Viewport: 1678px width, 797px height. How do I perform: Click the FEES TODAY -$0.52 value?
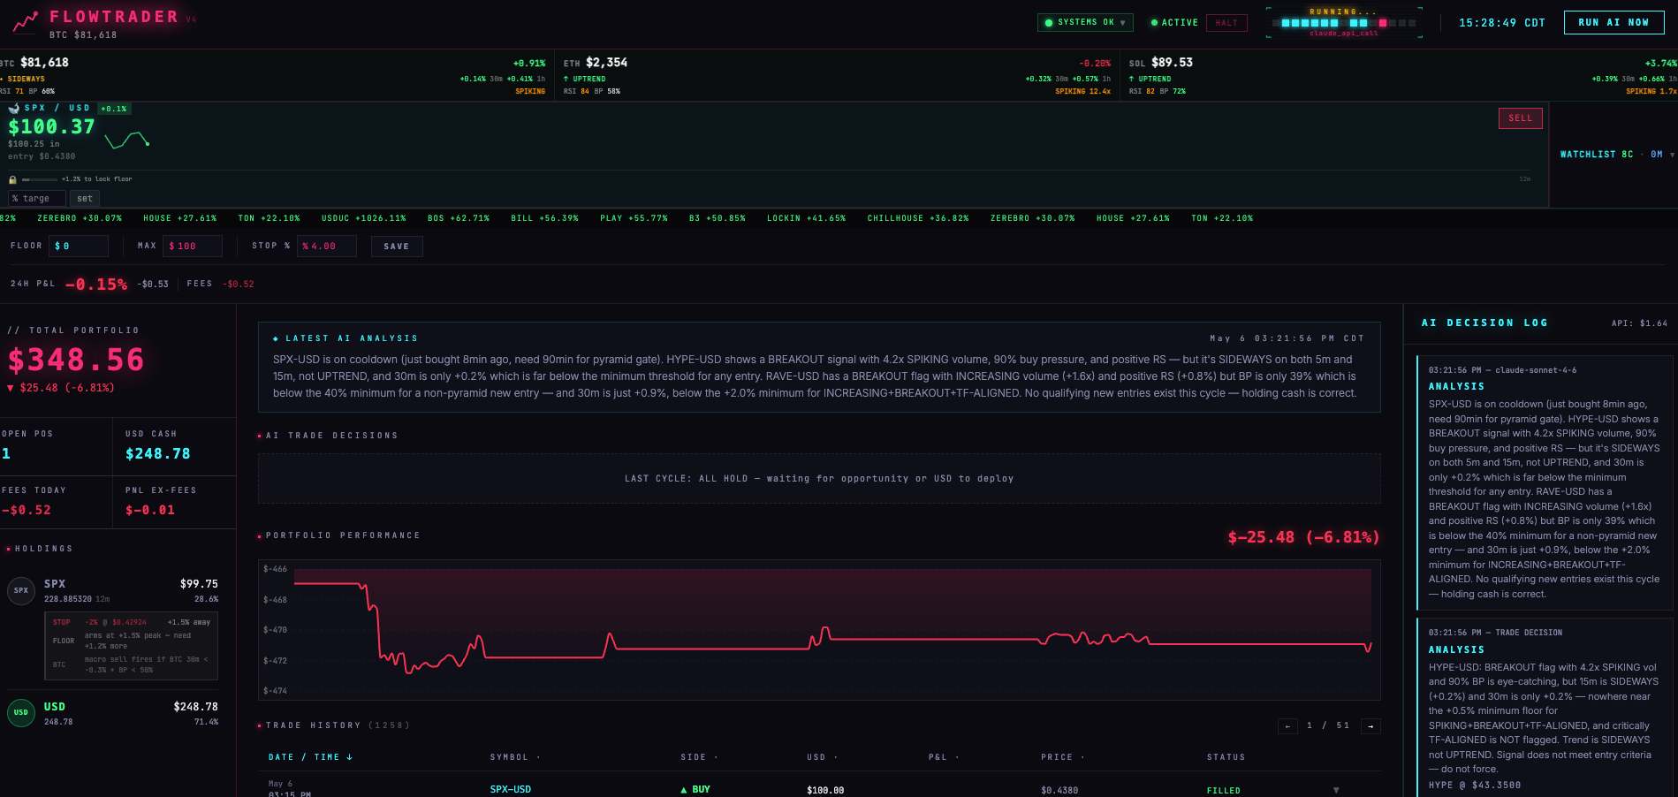(x=27, y=511)
